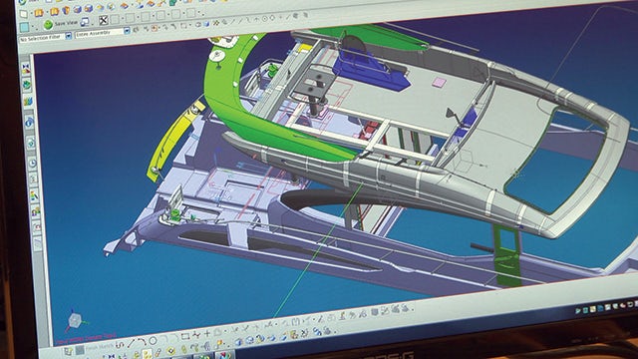Click the view triad orientation cube
The width and height of the screenshot is (638, 359).
75,321
